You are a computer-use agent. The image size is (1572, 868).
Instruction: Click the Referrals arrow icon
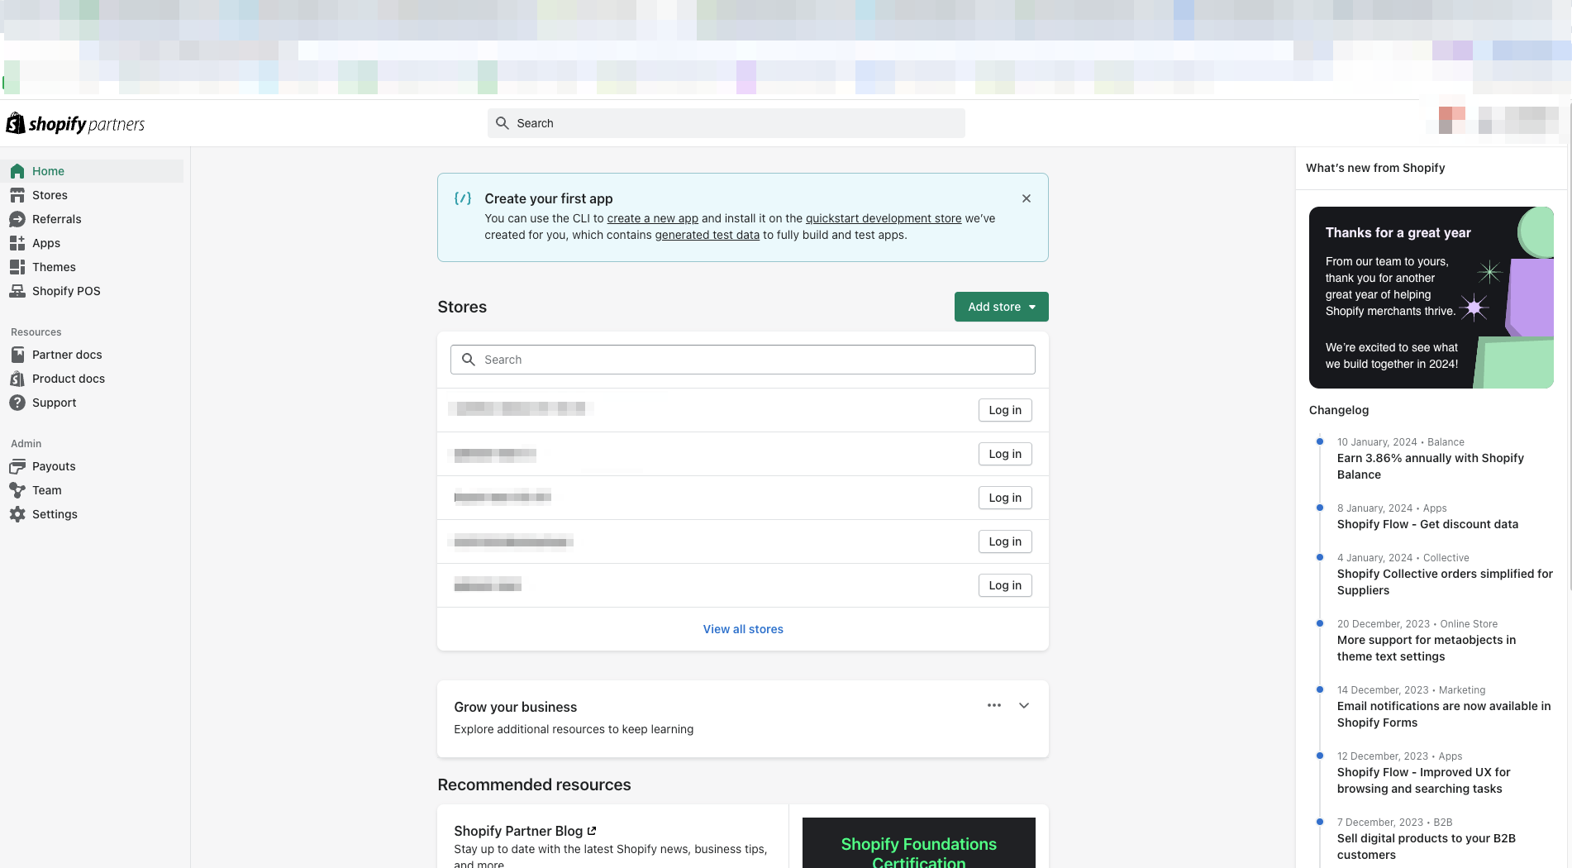click(17, 219)
